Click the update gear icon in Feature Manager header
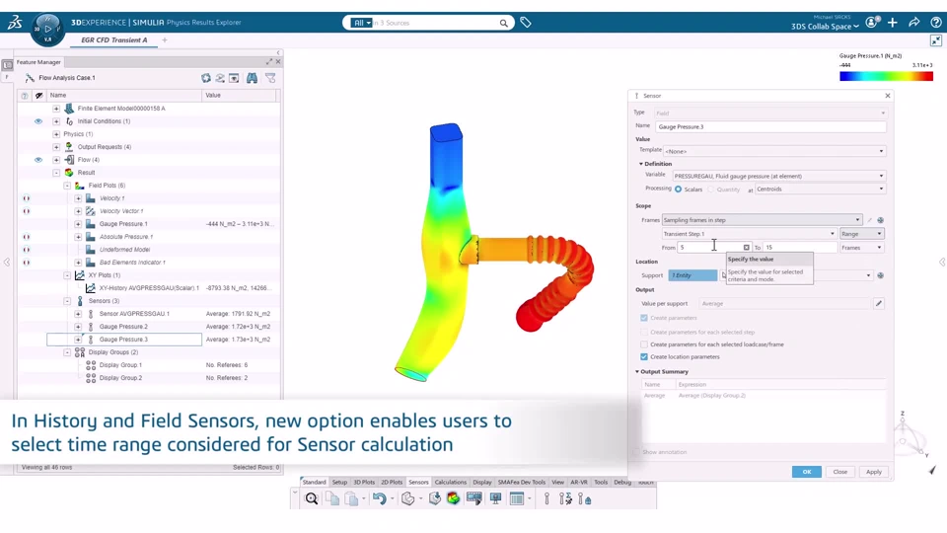The image size is (947, 533). (x=206, y=78)
